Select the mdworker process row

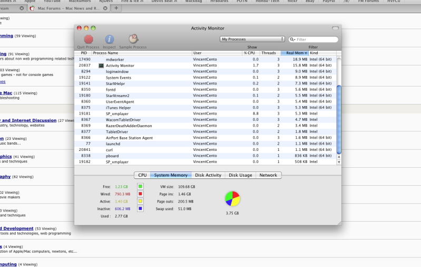[x=205, y=60]
